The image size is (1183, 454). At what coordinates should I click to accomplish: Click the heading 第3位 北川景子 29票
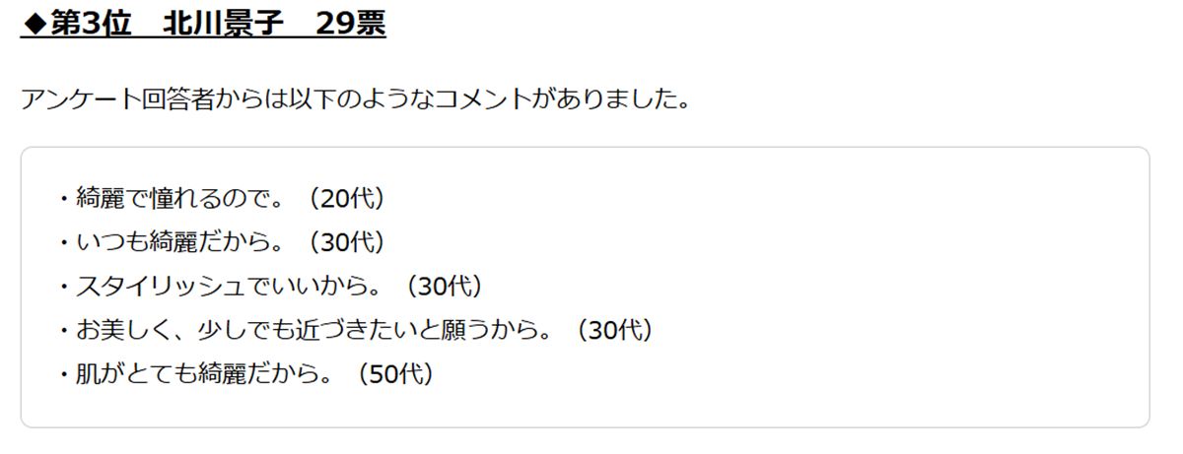point(203,24)
